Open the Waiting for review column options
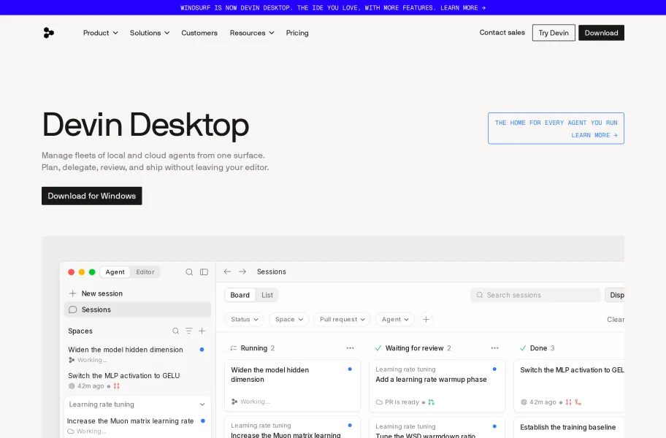This screenshot has width=666, height=438. coord(495,348)
